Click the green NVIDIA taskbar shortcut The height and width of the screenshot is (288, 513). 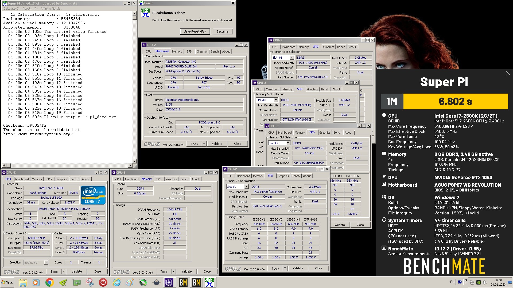[63, 282]
